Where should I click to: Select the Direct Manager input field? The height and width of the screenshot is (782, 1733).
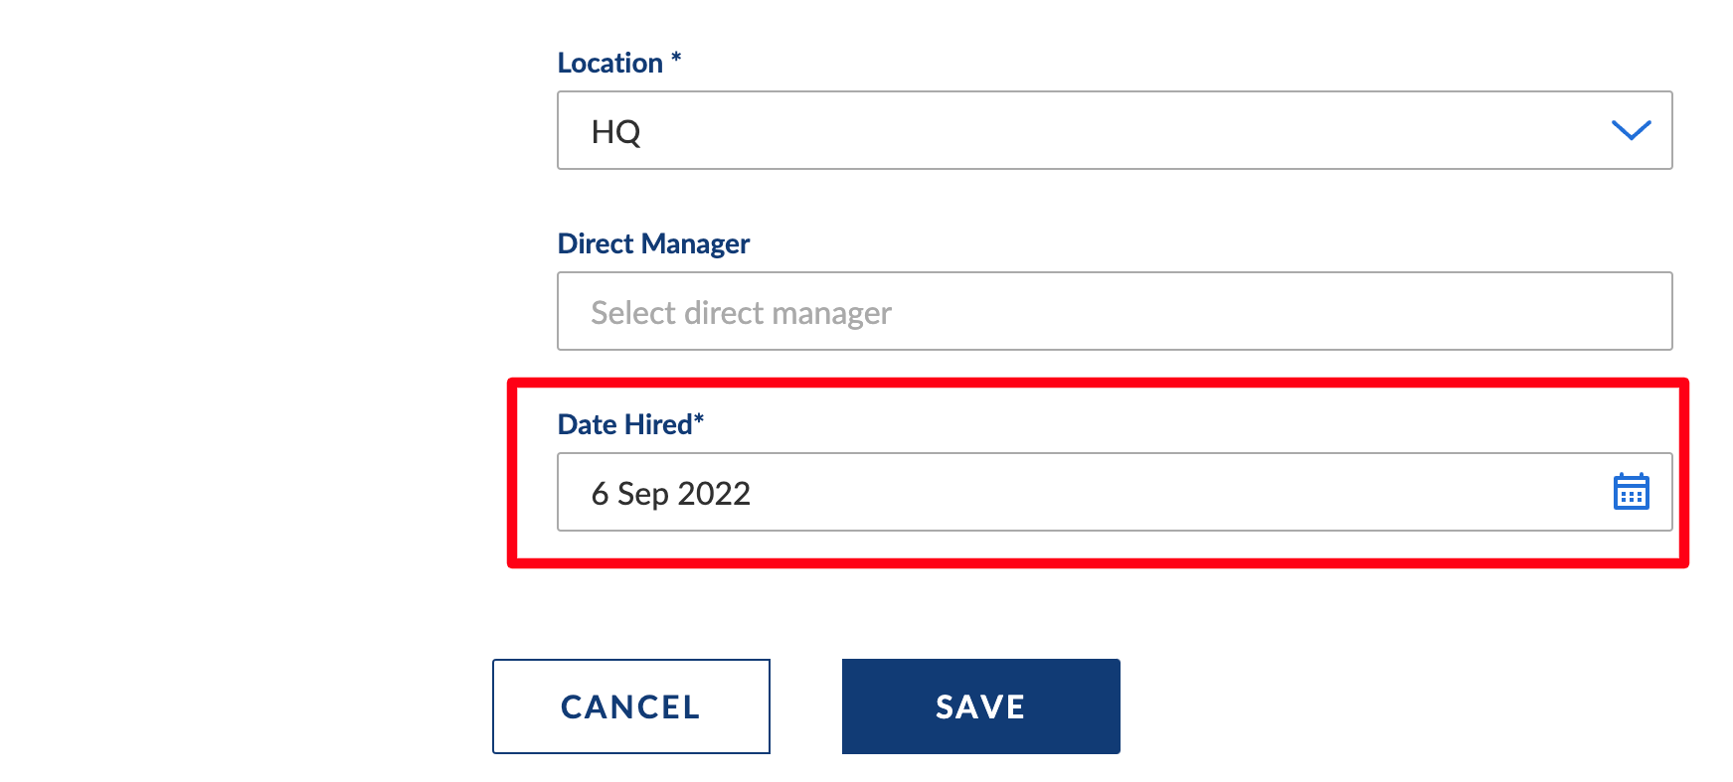tap(1115, 311)
